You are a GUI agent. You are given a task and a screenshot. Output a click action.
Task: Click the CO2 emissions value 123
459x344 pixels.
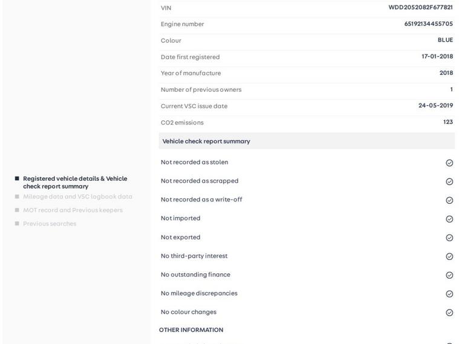coord(448,122)
